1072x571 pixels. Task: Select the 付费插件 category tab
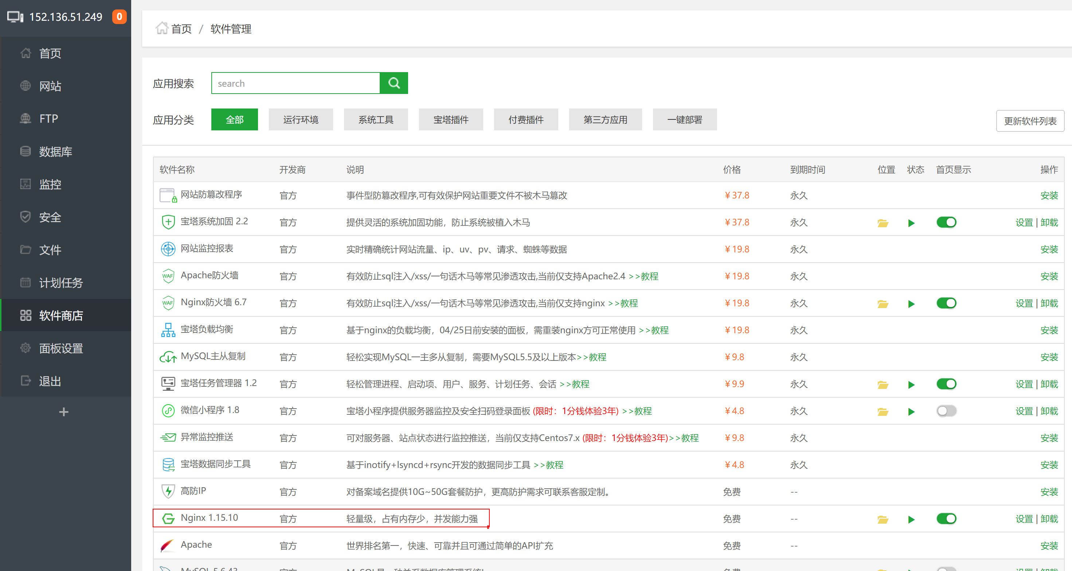tap(526, 119)
